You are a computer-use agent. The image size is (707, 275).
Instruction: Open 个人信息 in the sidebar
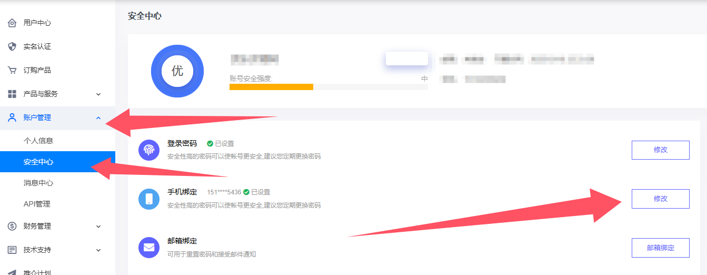[x=38, y=141]
